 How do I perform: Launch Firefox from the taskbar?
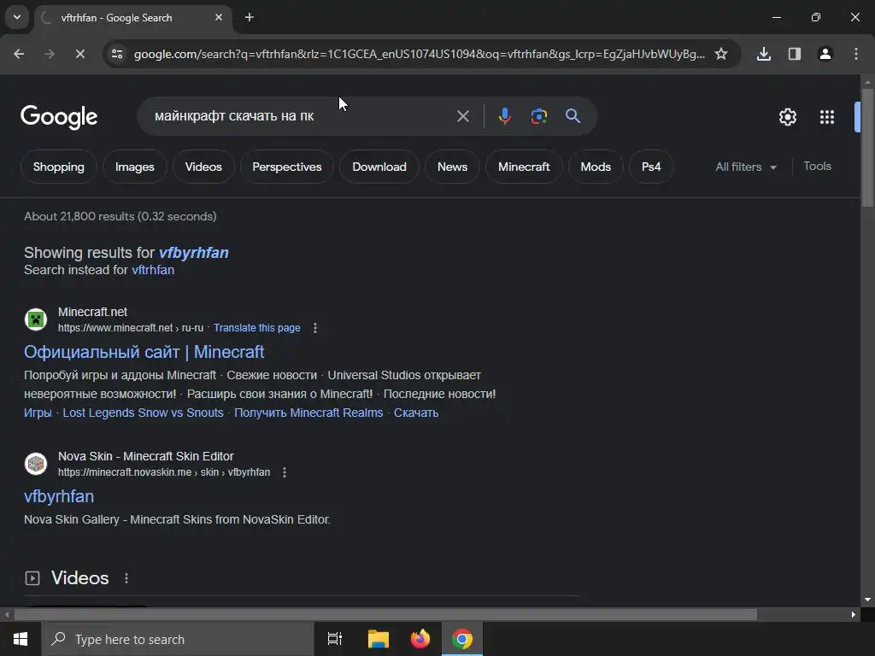tap(420, 639)
